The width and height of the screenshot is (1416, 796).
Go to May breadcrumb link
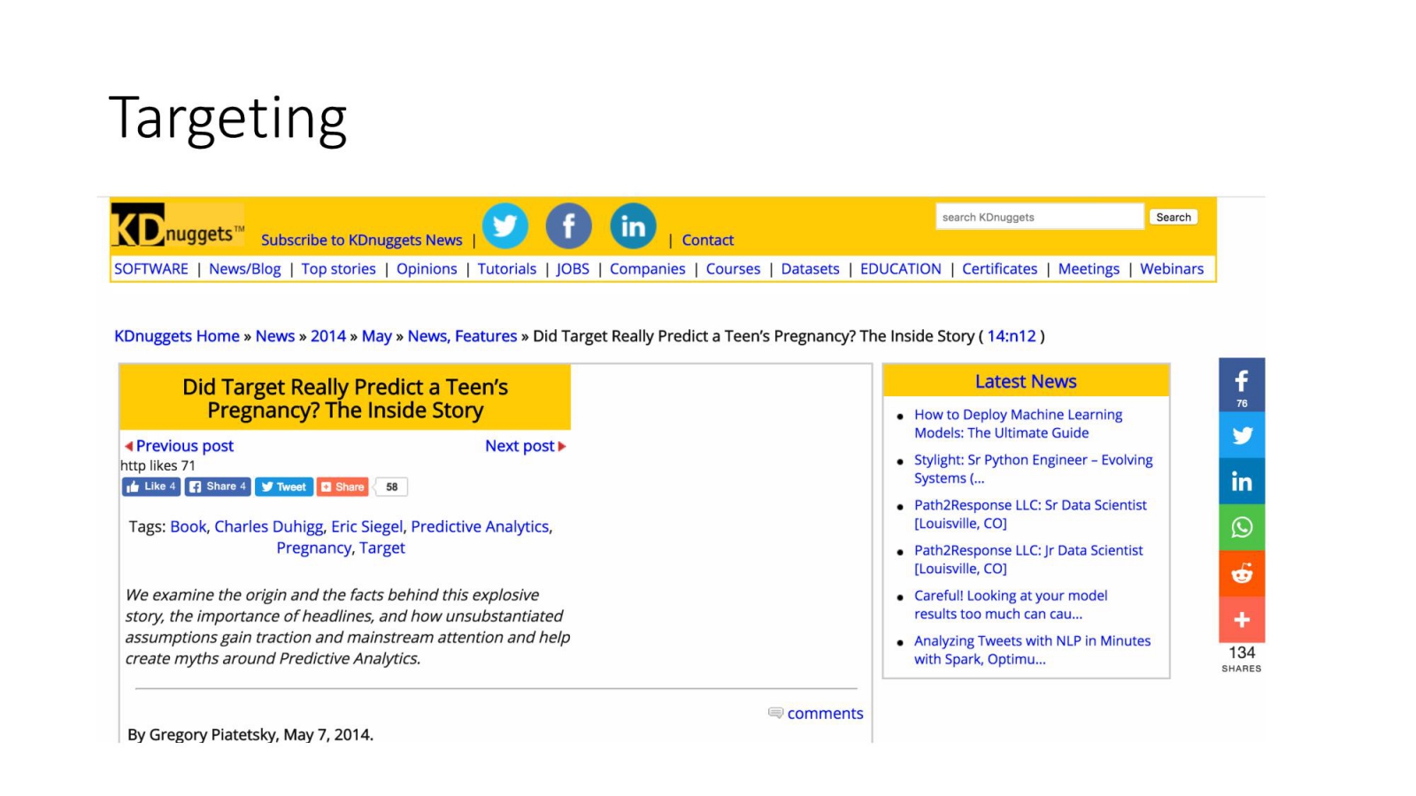(x=377, y=336)
